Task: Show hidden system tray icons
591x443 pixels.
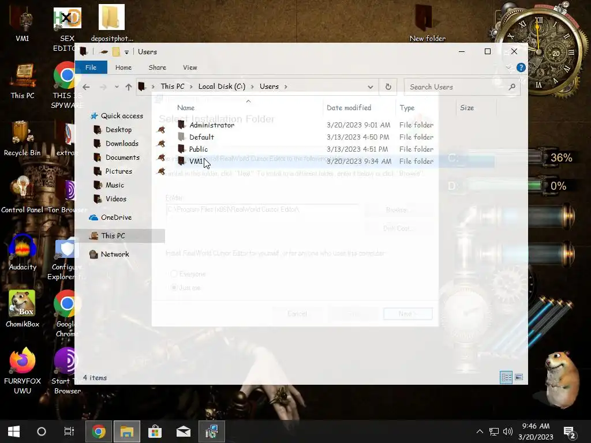Action: 480,431
